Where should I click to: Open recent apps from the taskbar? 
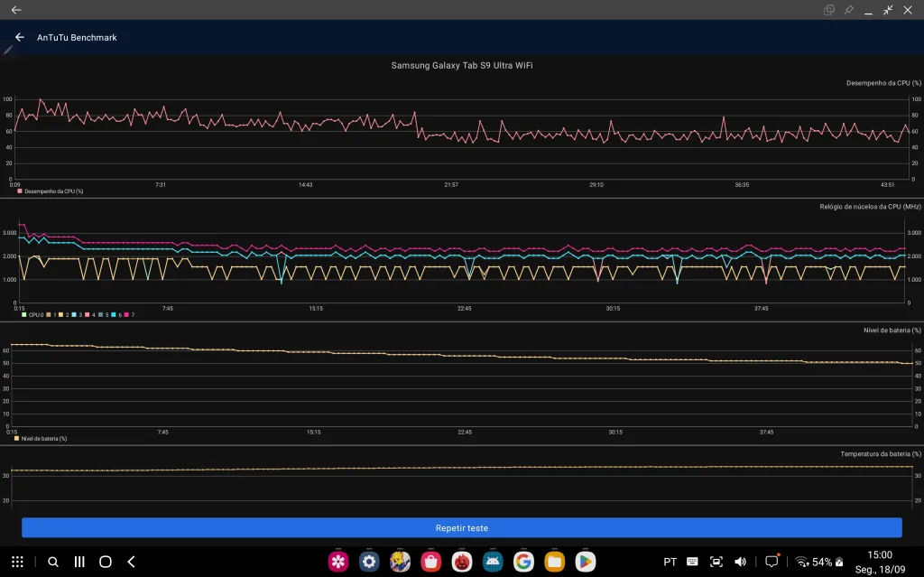(79, 562)
